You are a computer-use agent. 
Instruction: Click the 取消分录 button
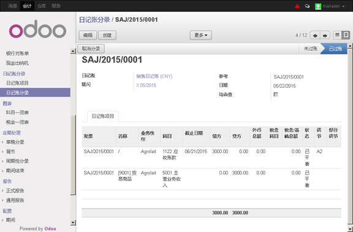tap(91, 48)
